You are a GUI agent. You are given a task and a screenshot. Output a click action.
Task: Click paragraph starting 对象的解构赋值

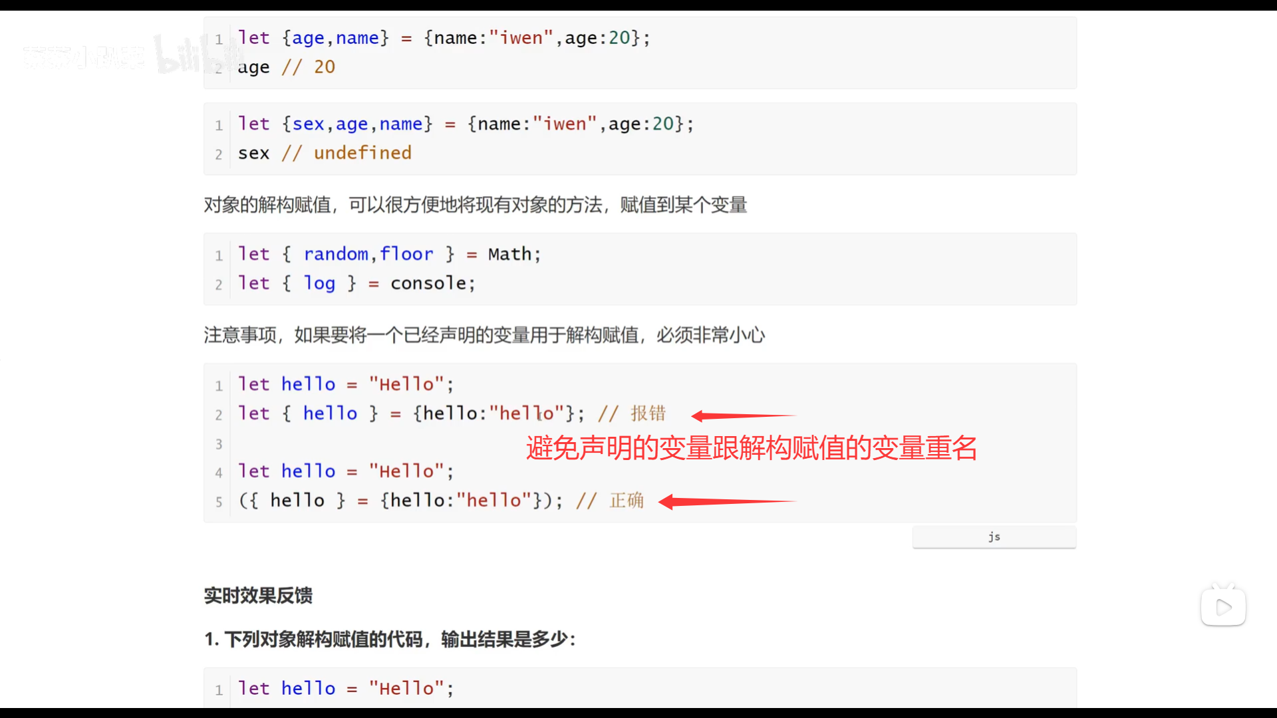pos(475,205)
